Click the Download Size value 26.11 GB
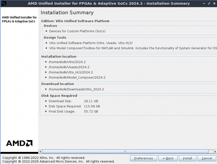Viewport: 217px width, 164px height. [x=91, y=101]
